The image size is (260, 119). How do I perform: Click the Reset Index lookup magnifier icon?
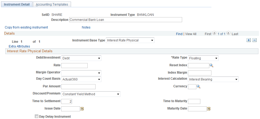pyautogui.click(x=211, y=65)
